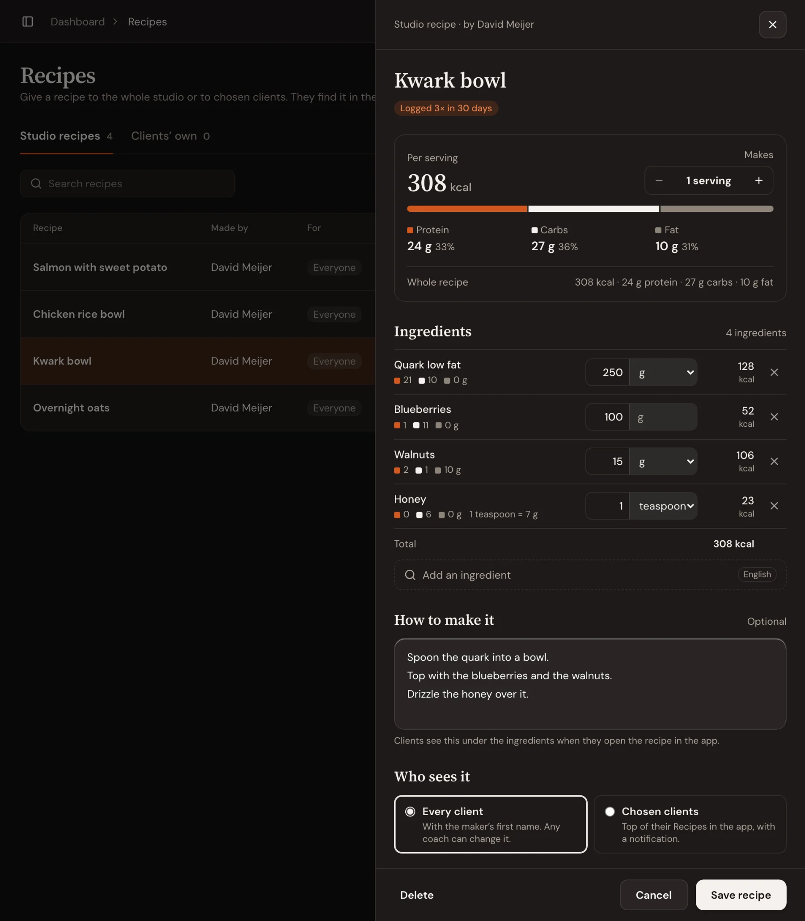Screen dimensions: 805x921
Task: Click the Add an ingredient field
Action: tap(589, 575)
